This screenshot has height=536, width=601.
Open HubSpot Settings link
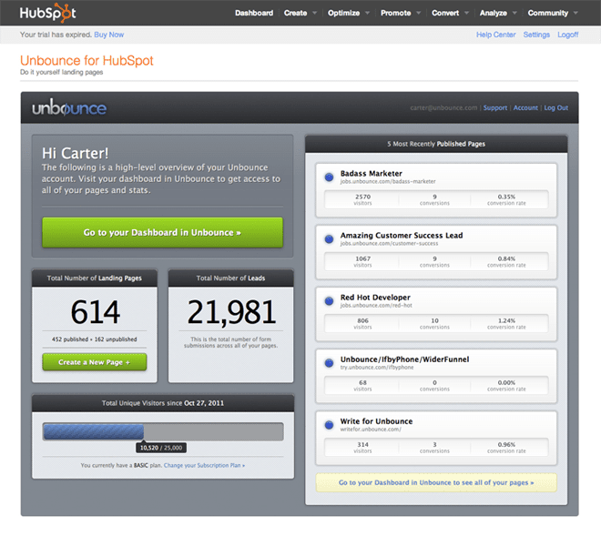[x=536, y=35]
